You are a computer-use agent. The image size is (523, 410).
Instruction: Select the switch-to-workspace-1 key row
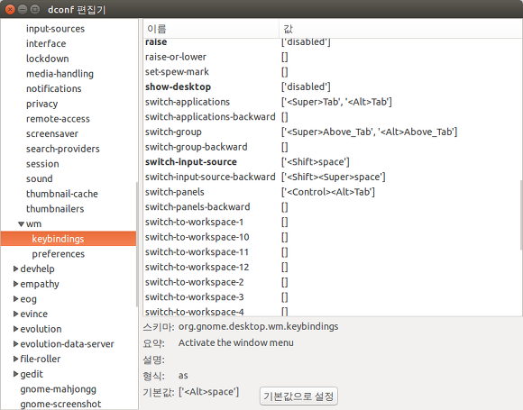coord(332,222)
